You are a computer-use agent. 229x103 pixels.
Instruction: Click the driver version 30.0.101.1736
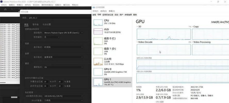click(x=197, y=87)
